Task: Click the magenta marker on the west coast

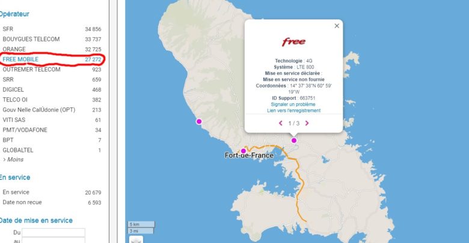Action: (x=199, y=121)
